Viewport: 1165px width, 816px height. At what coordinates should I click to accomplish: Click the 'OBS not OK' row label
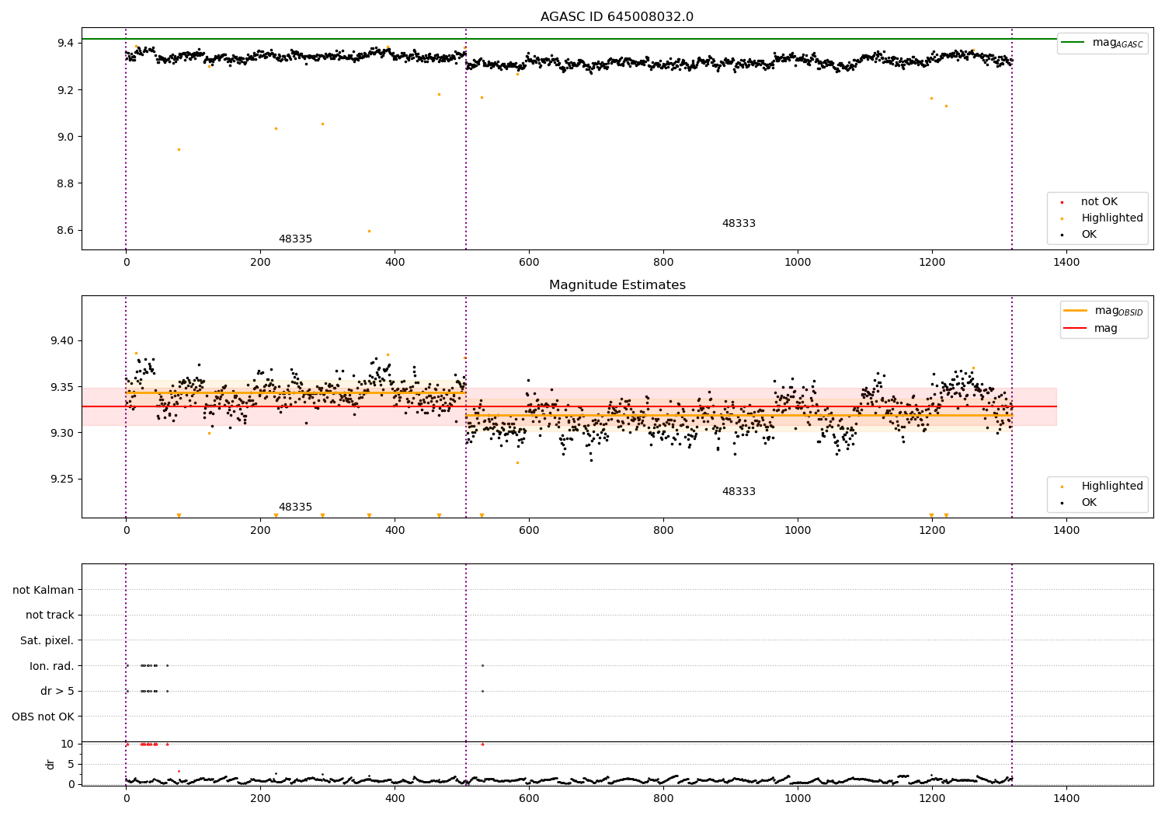coord(43,717)
